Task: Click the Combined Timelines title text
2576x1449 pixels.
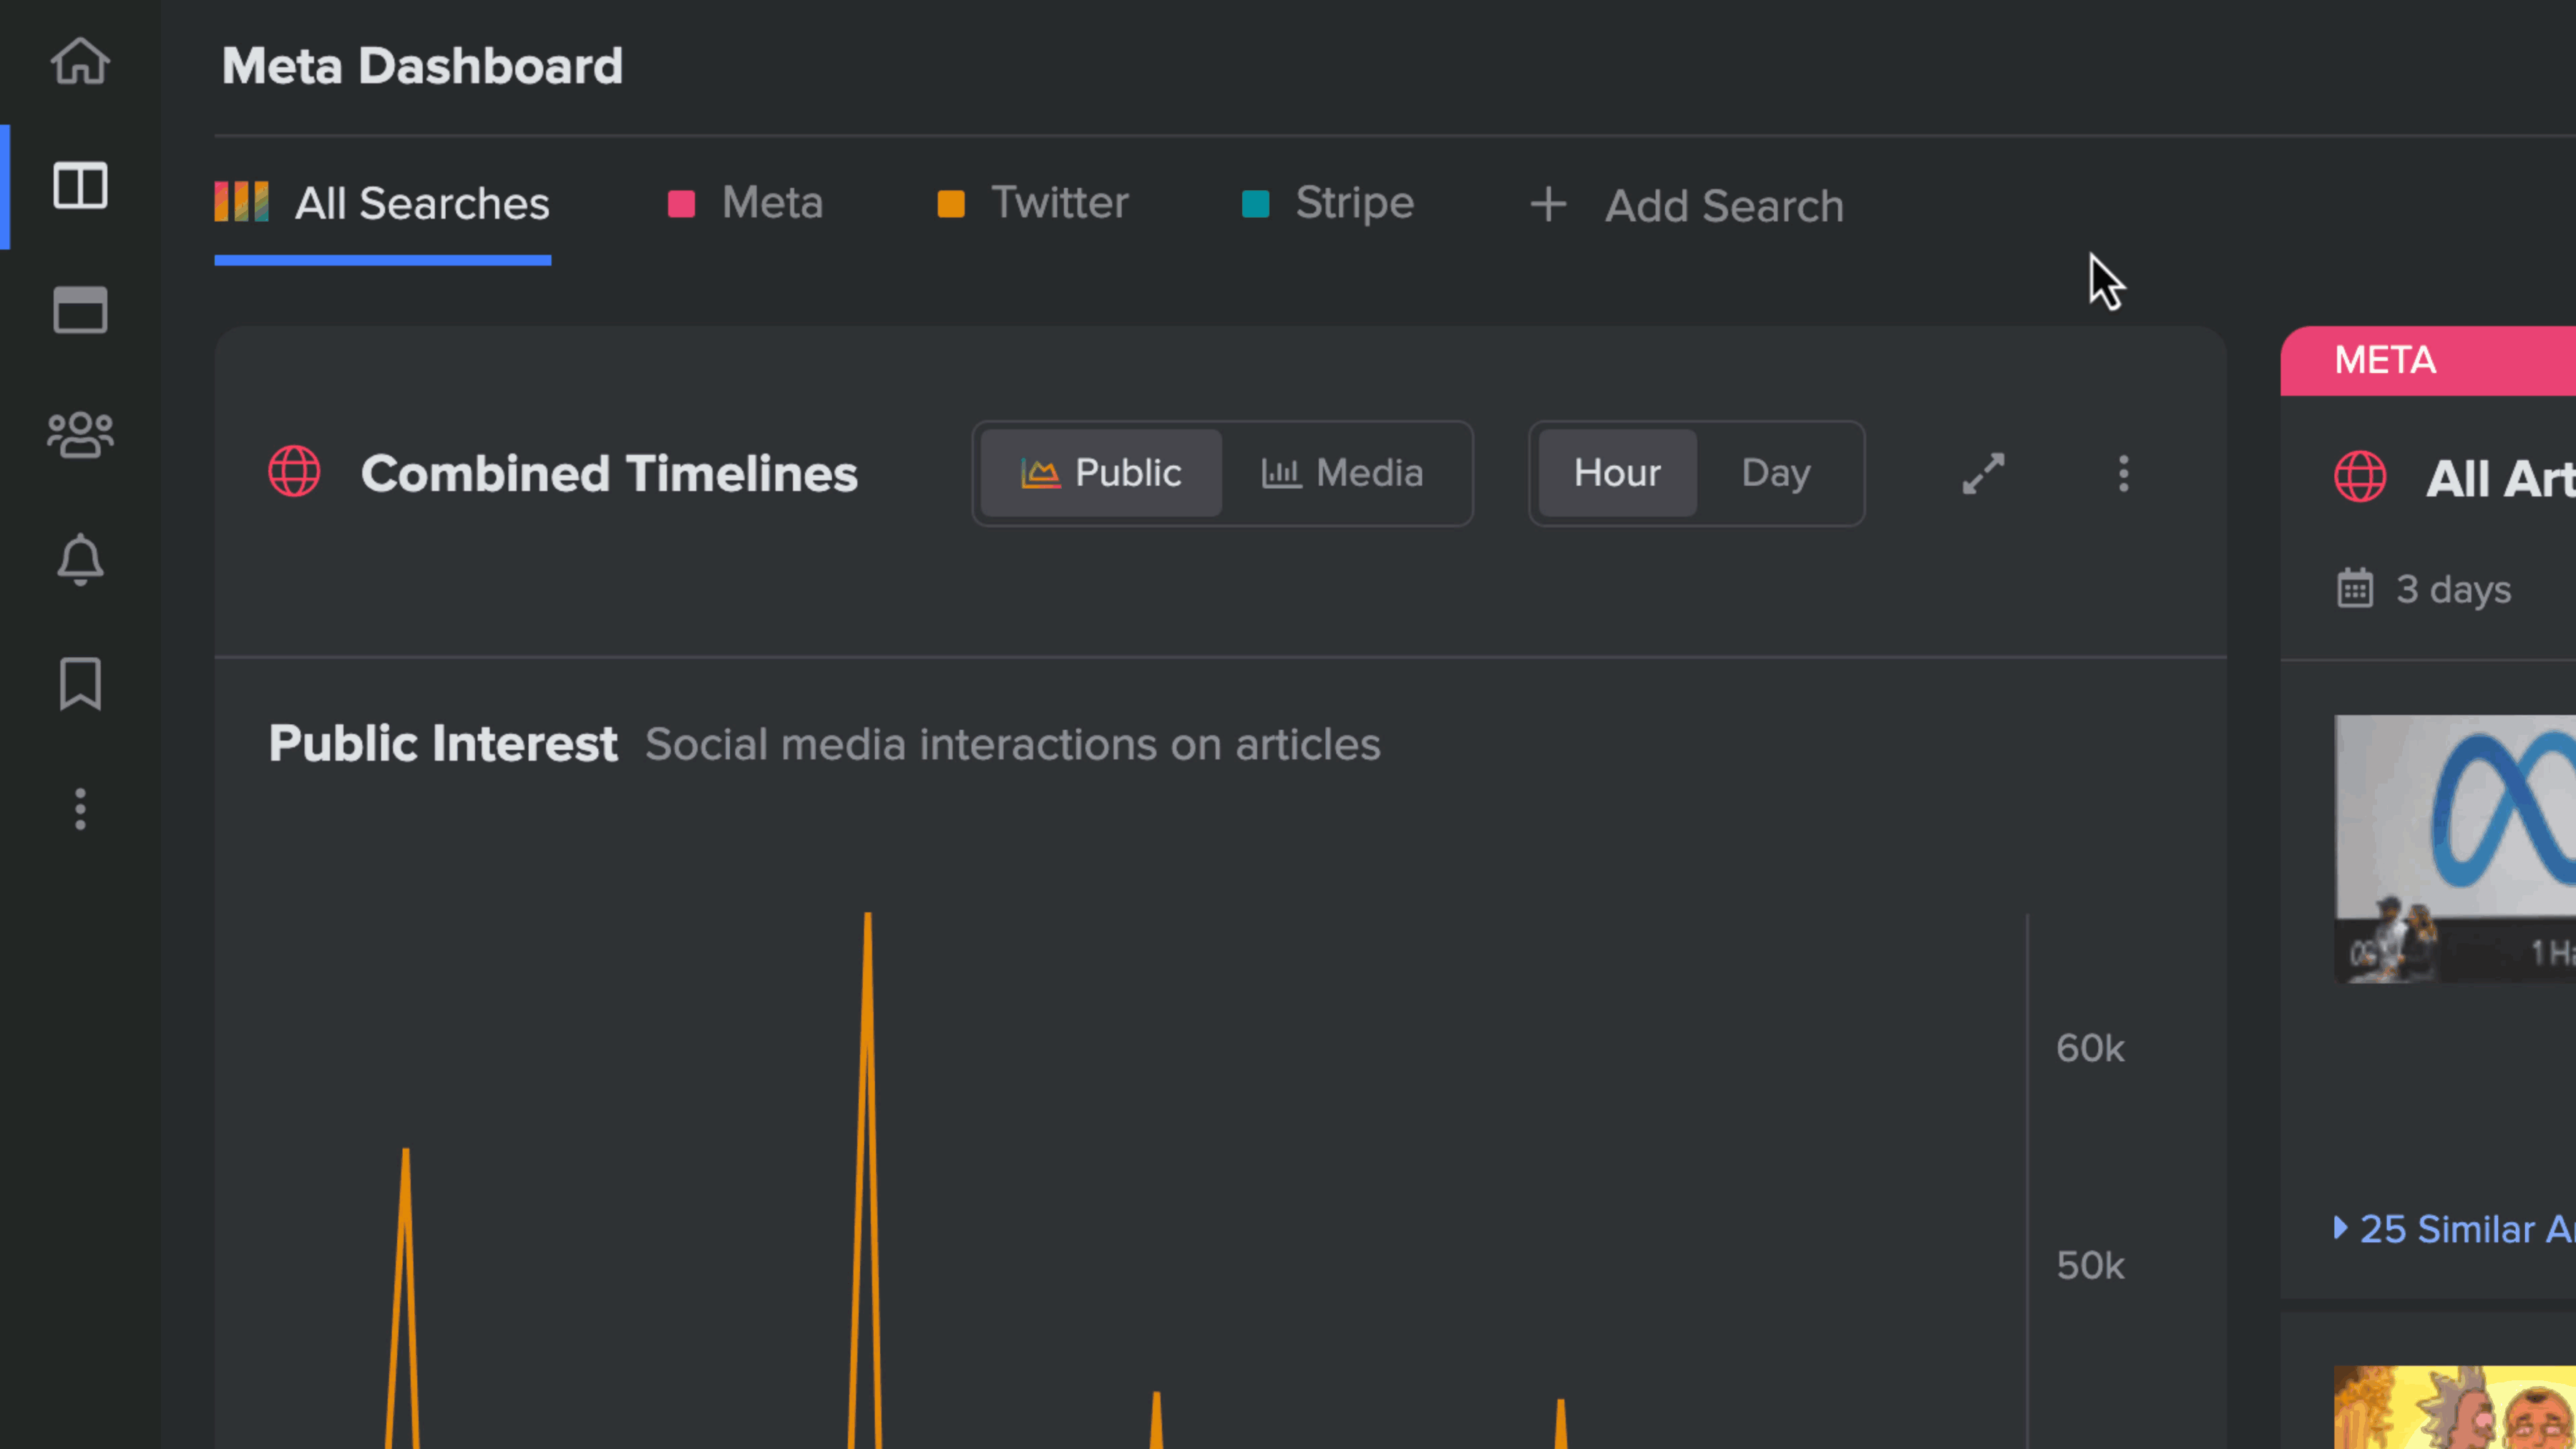Action: [609, 473]
